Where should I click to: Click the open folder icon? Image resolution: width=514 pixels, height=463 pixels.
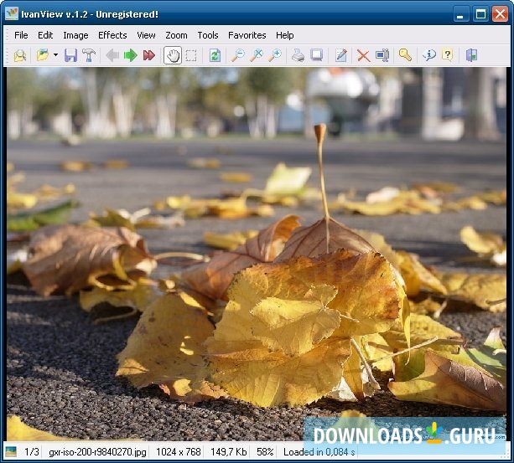42,55
